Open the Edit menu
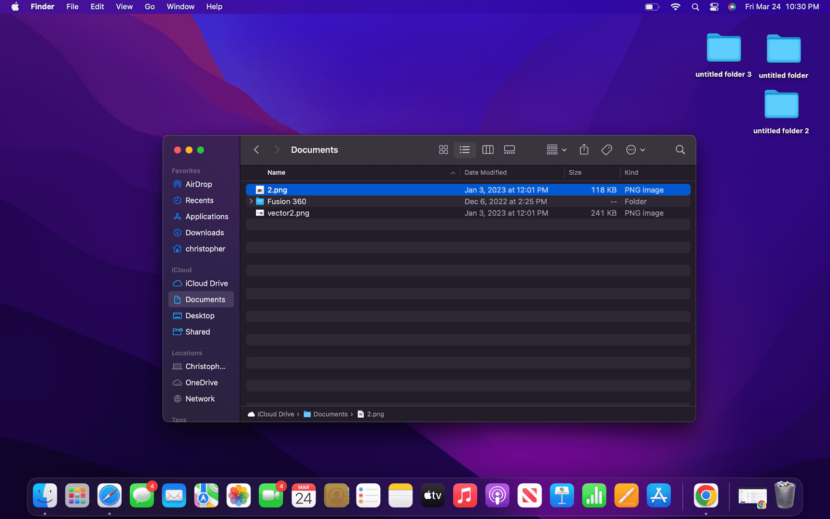 [x=97, y=7]
